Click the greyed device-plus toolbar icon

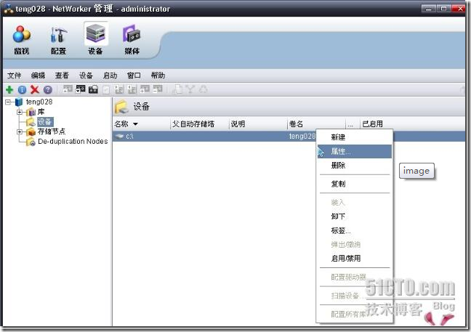tap(145, 89)
